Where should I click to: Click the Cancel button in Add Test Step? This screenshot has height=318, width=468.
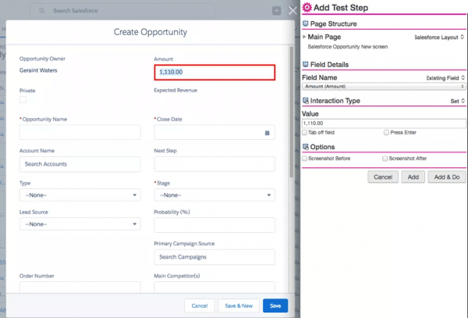[383, 177]
